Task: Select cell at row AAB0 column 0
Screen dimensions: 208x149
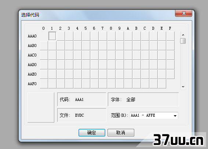Action: (44, 46)
